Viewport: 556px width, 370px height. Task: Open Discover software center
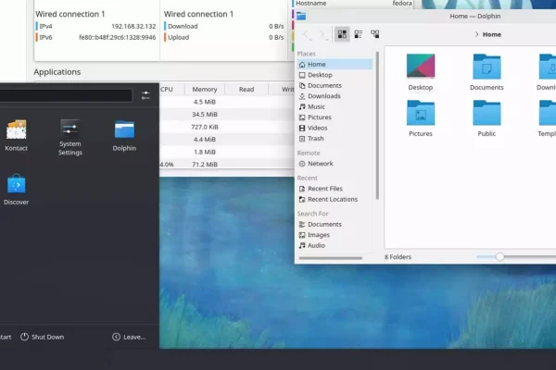(17, 190)
